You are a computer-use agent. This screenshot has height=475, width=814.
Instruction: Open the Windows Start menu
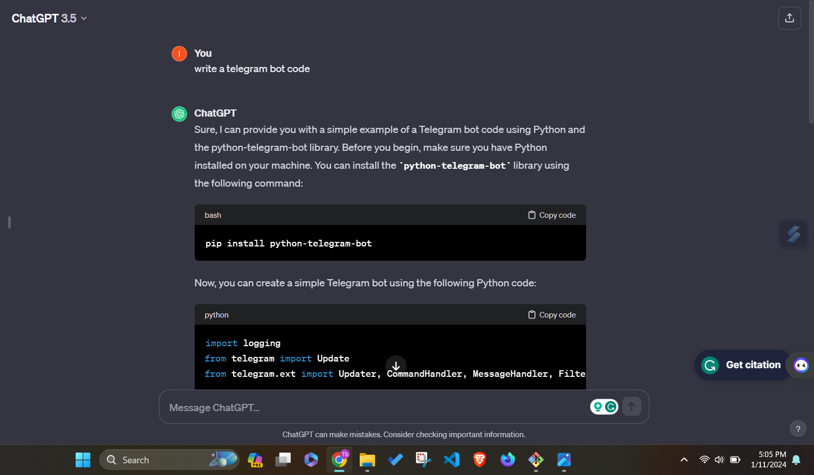[x=83, y=460]
